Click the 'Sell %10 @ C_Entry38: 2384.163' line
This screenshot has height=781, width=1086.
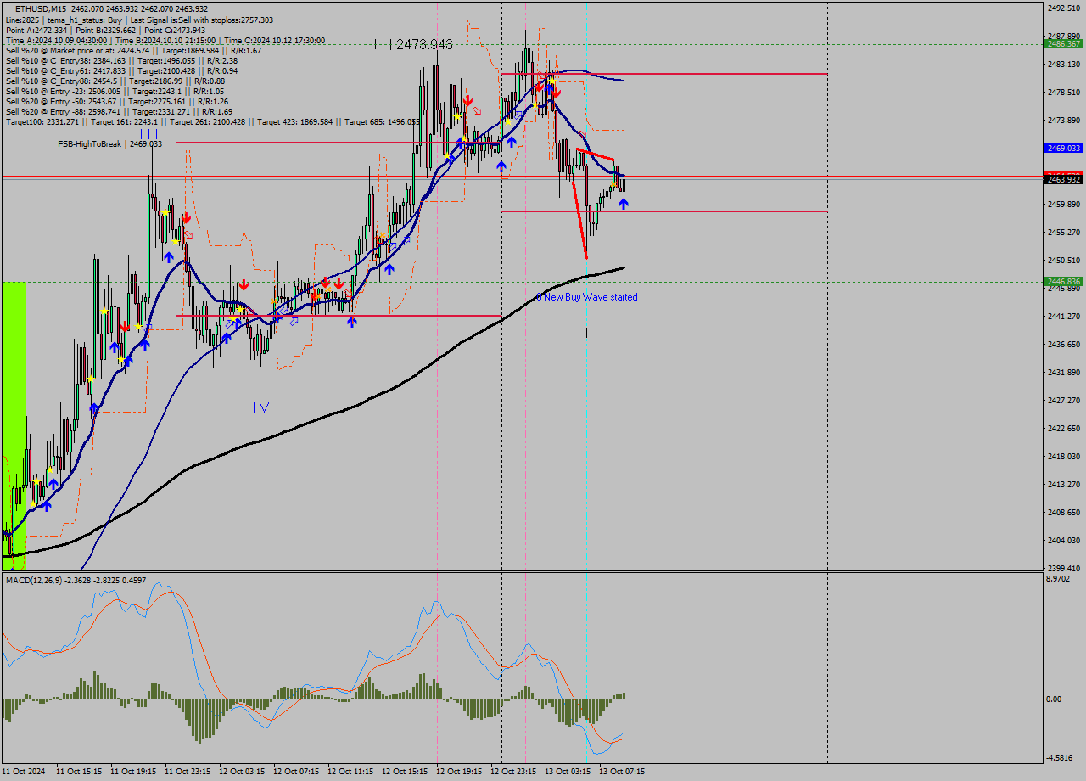(x=121, y=60)
